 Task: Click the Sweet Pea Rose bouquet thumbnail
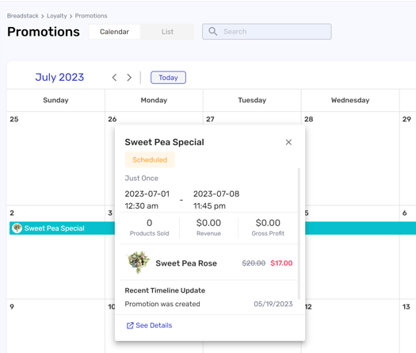(x=138, y=262)
